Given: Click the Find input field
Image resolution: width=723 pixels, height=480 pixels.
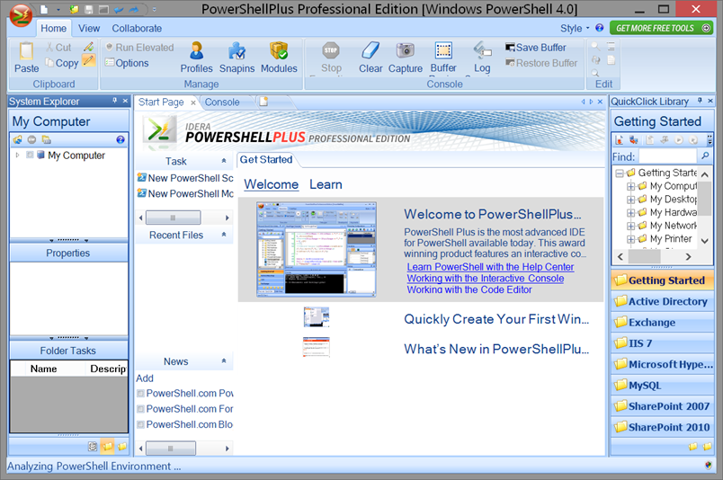Looking at the screenshot, I should 667,156.
